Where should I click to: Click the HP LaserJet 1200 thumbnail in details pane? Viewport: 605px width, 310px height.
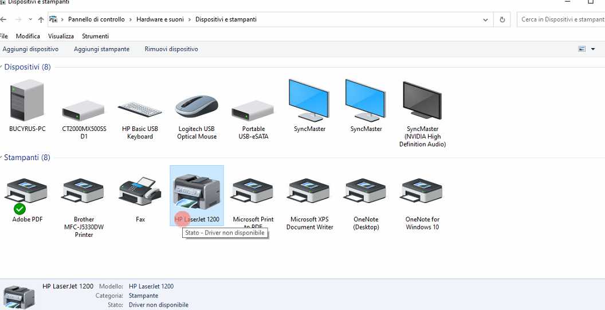[x=19, y=297]
